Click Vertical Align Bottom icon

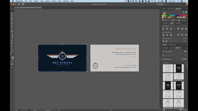tap(186, 29)
